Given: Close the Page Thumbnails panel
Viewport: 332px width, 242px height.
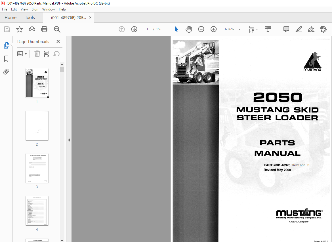Looking at the screenshot, I should (58, 41).
